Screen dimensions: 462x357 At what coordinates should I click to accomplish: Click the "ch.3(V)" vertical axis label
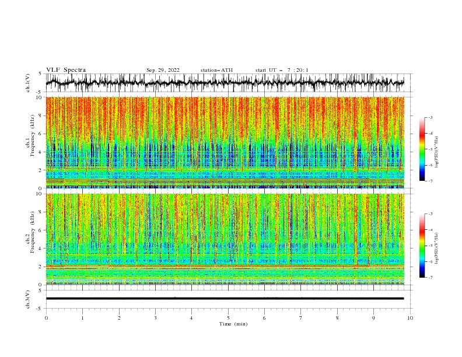pos(28,299)
